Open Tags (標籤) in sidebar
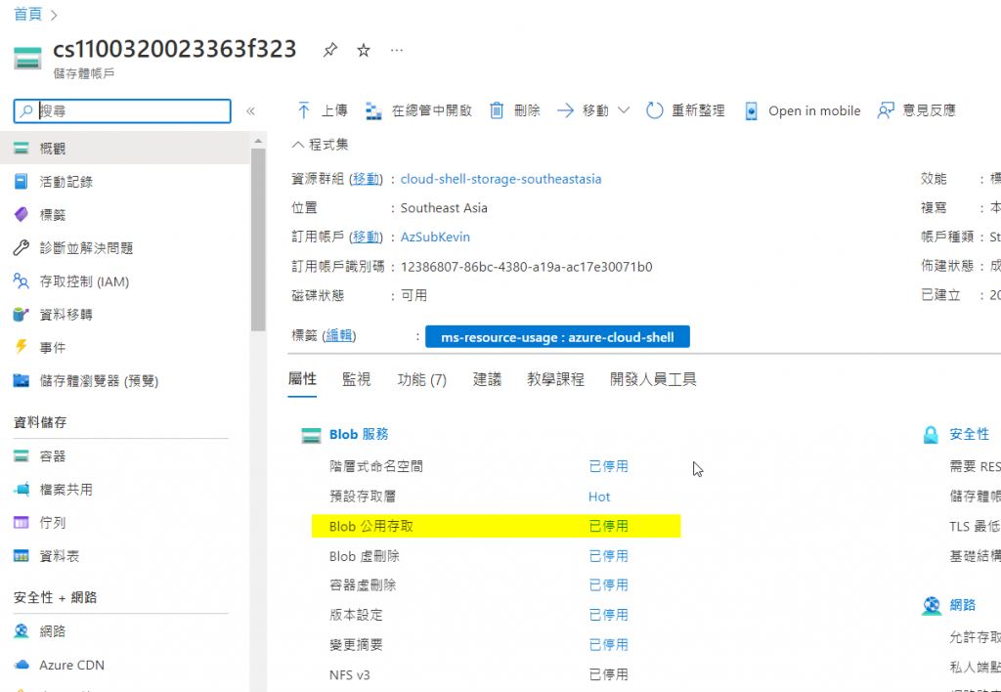This screenshot has width=1001, height=692. (x=124, y=214)
